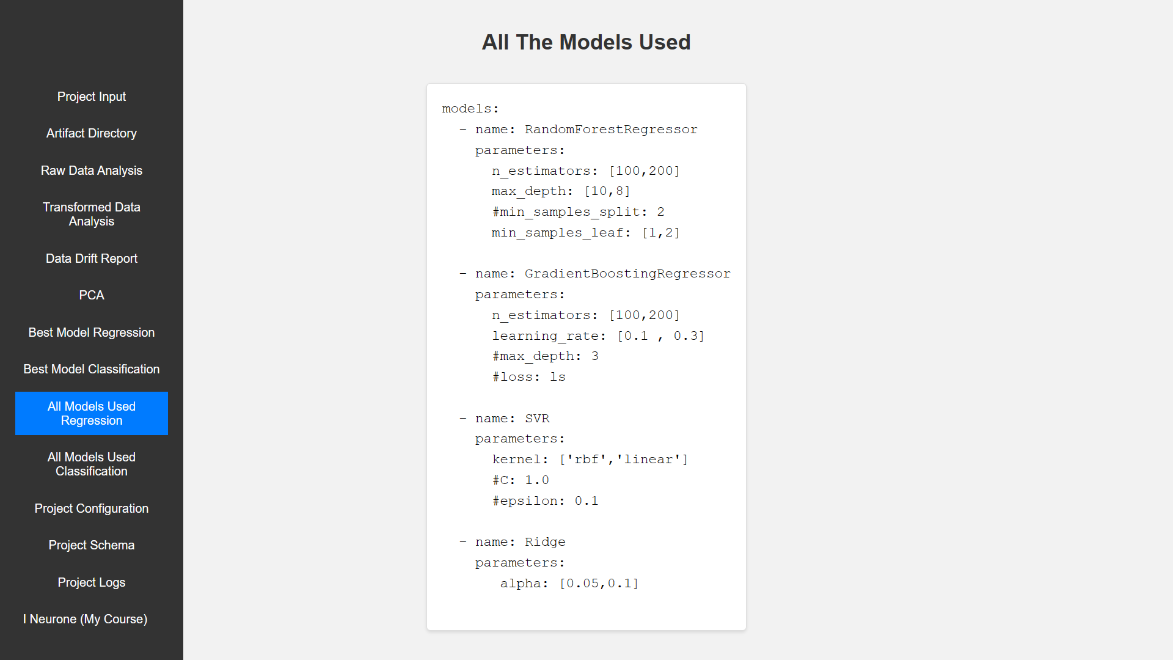Open Best Model Classification
Viewport: 1173px width, 660px height.
91,369
